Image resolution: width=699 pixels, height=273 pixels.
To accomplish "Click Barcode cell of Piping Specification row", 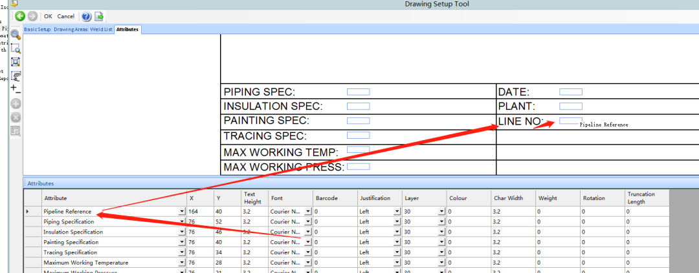I will point(335,221).
